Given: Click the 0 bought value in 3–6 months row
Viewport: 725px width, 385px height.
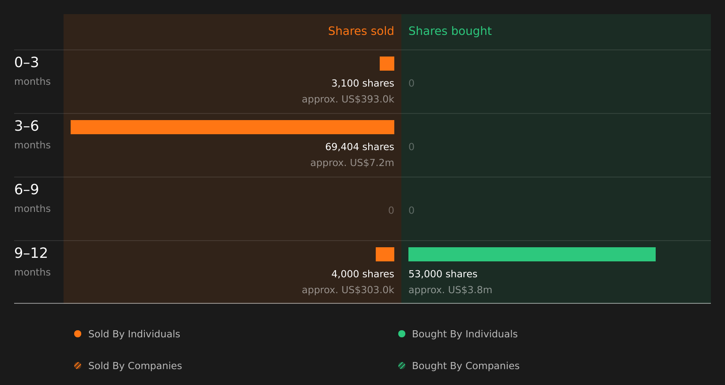Looking at the screenshot, I should (x=412, y=147).
